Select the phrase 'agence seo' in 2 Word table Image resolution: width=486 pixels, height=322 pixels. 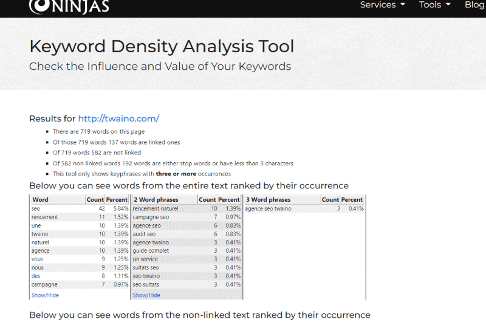(x=146, y=225)
